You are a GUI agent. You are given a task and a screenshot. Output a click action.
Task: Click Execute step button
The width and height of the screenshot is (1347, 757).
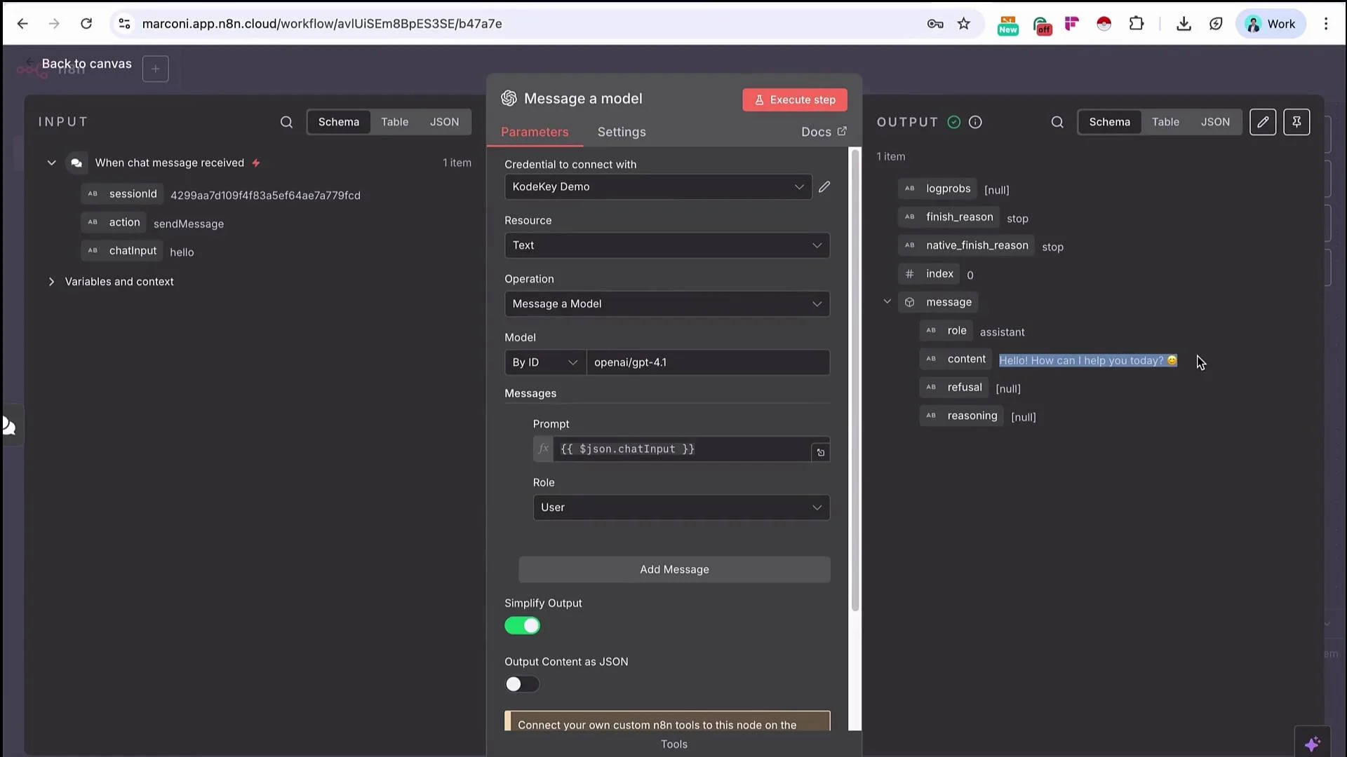click(x=795, y=100)
